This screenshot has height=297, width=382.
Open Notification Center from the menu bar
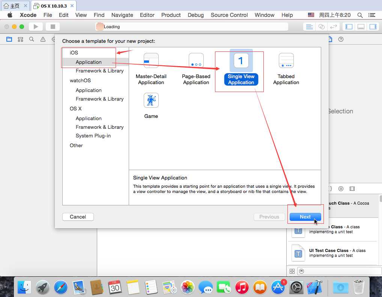(371, 15)
